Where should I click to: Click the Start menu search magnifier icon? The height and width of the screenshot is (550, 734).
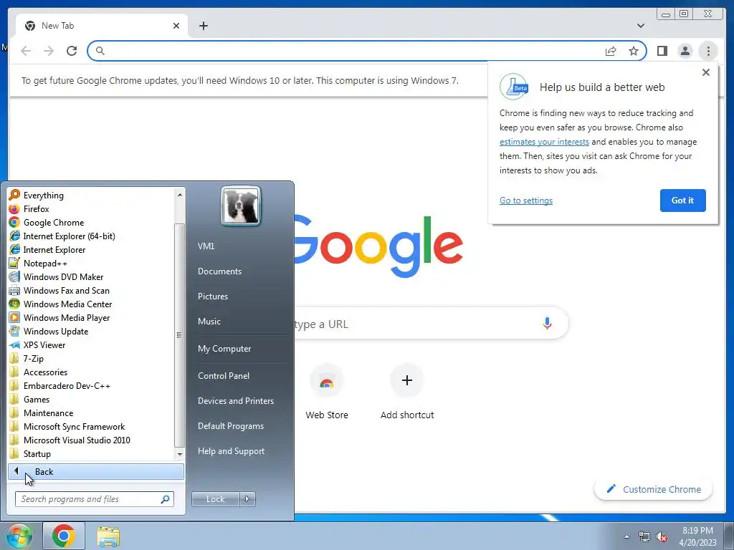[165, 499]
